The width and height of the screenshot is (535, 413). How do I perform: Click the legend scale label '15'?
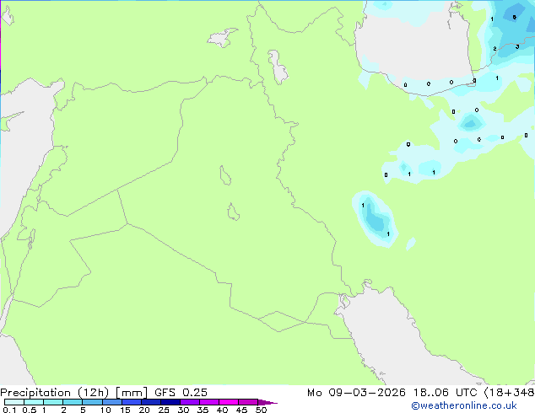(x=125, y=410)
